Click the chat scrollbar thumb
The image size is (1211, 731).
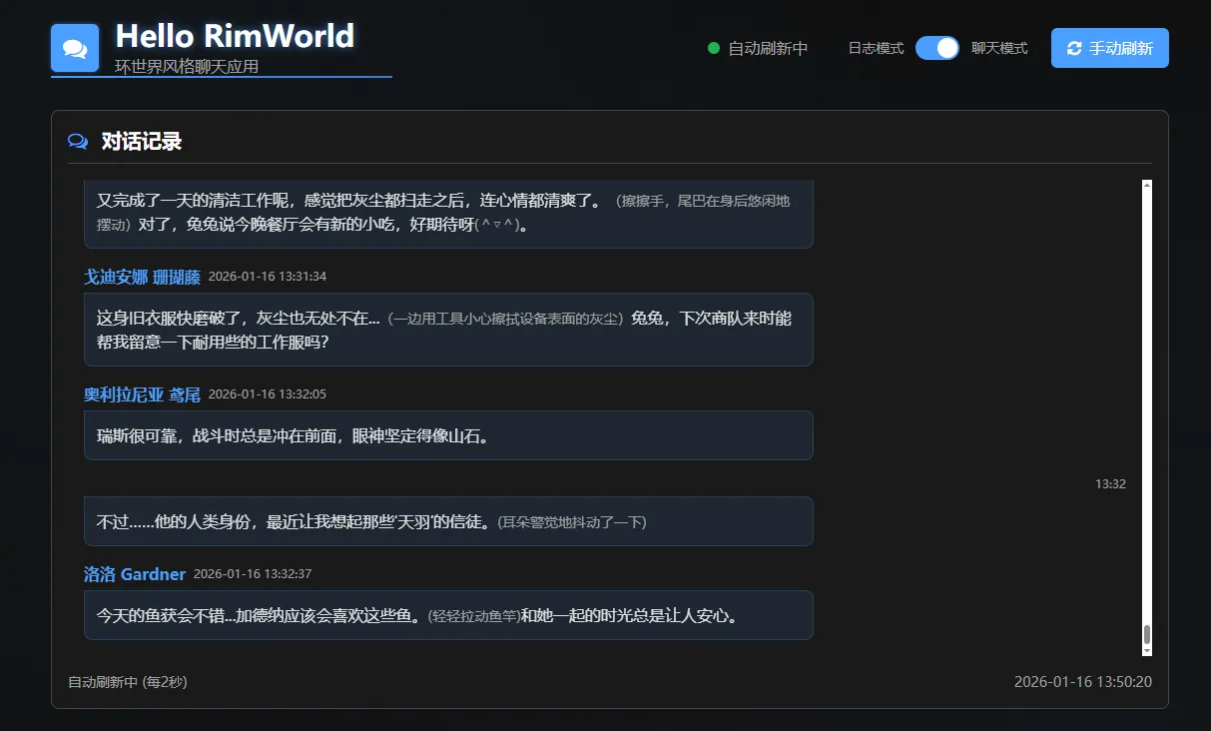[1146, 634]
